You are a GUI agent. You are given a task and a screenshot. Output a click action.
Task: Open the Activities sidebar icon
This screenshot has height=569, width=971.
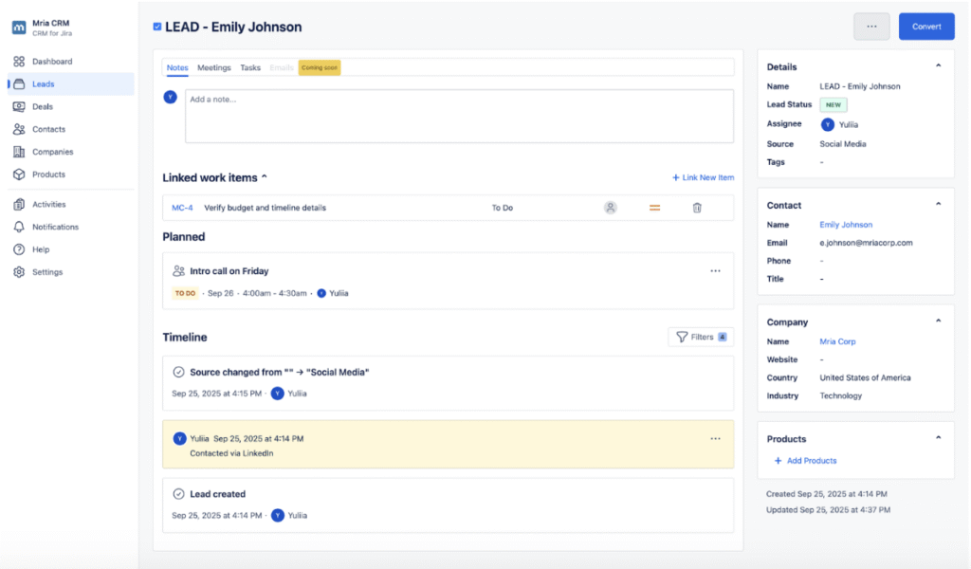point(19,204)
